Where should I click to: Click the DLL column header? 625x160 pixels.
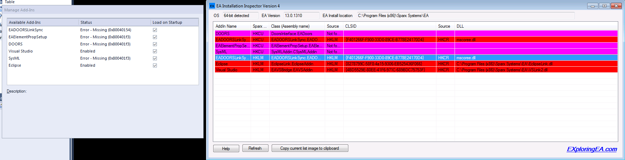coord(536,26)
